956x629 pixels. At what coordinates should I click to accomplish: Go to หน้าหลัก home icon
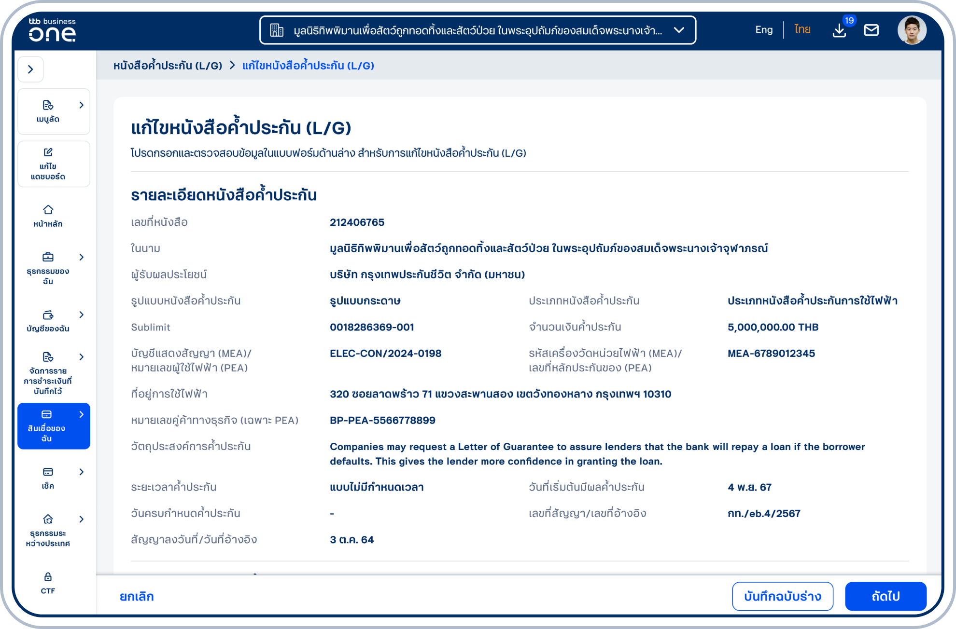point(48,210)
